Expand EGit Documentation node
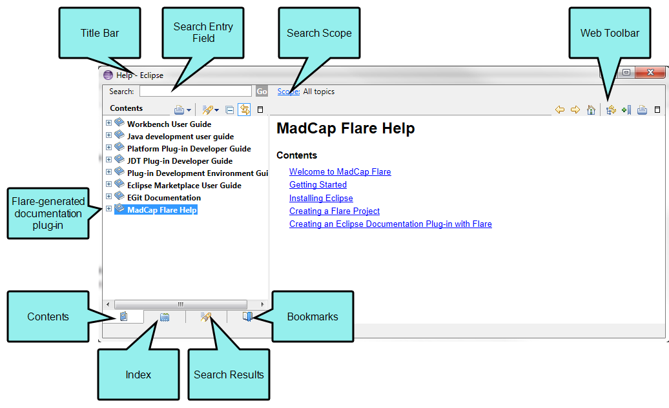669x408 pixels. click(108, 197)
